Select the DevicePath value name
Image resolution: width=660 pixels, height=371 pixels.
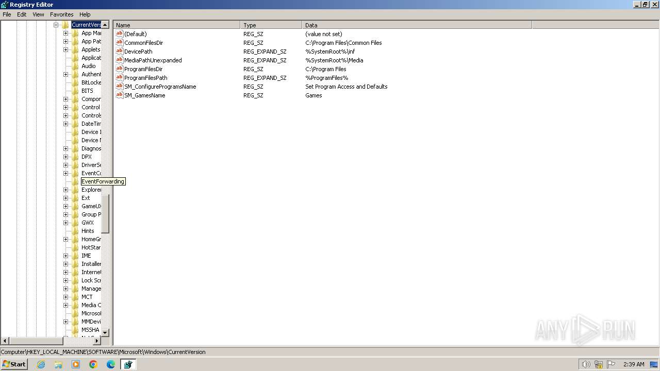[x=138, y=52]
